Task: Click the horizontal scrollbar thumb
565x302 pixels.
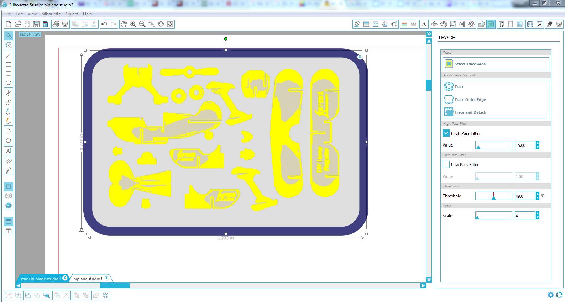Action: pyautogui.click(x=115, y=286)
